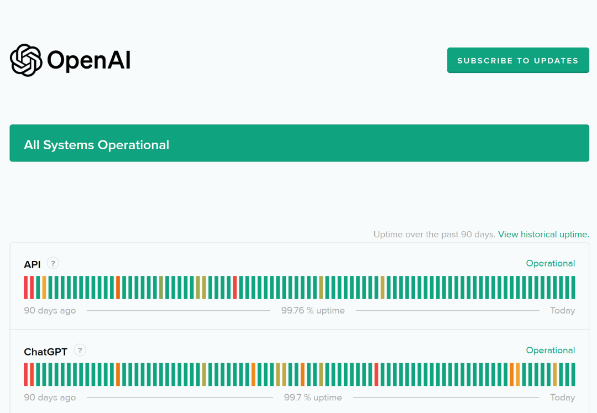Screen dimensions: 597x413
Task: Click the API component name
Action: pos(32,264)
